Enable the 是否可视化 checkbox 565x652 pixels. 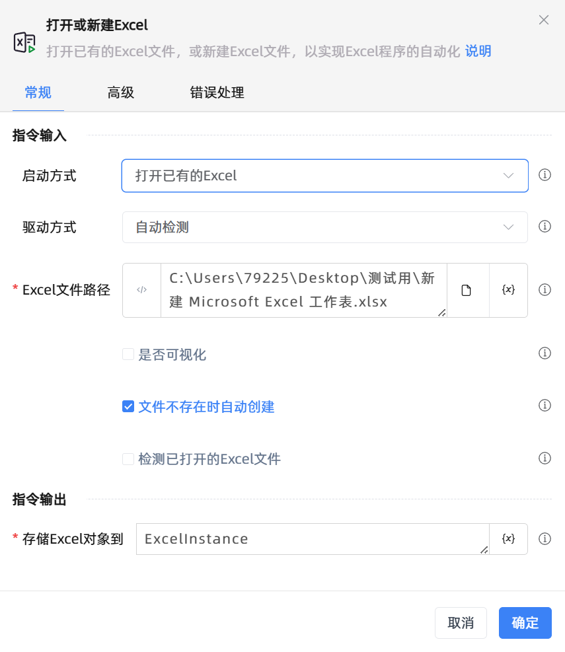click(x=128, y=354)
